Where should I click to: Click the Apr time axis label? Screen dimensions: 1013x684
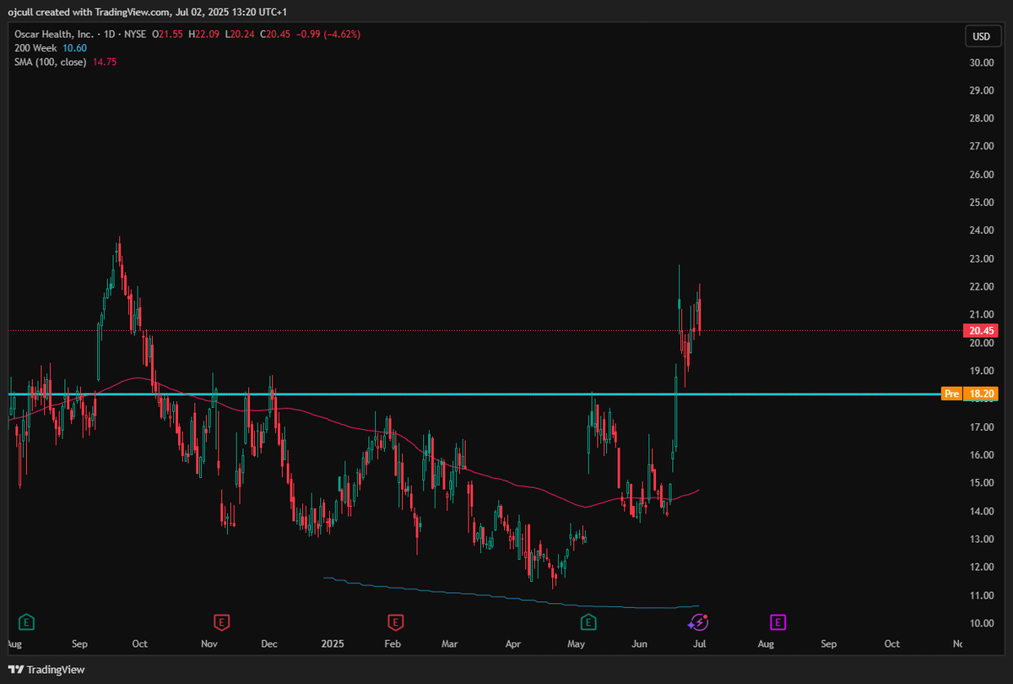513,643
